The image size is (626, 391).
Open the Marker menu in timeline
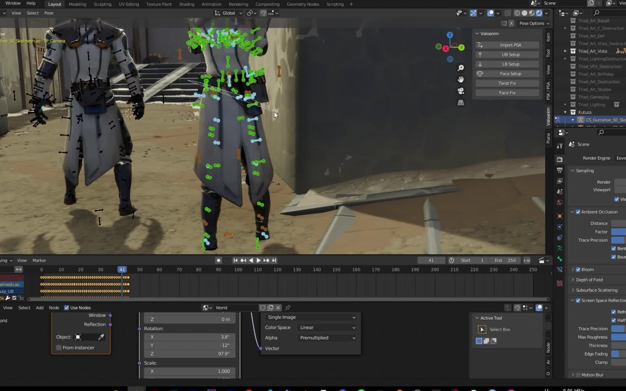(39, 260)
